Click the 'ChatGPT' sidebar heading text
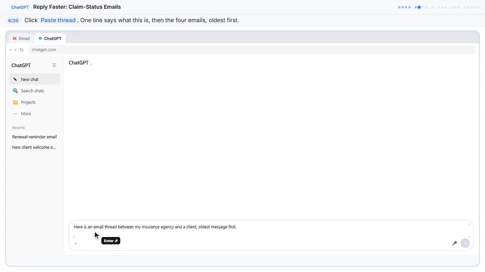Screen dimensions: 485x272 coord(21,65)
